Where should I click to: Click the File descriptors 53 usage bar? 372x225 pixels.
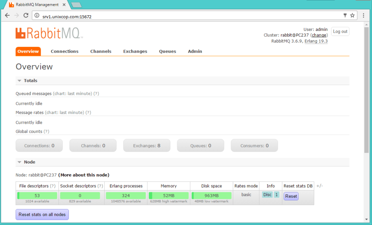[37, 196]
